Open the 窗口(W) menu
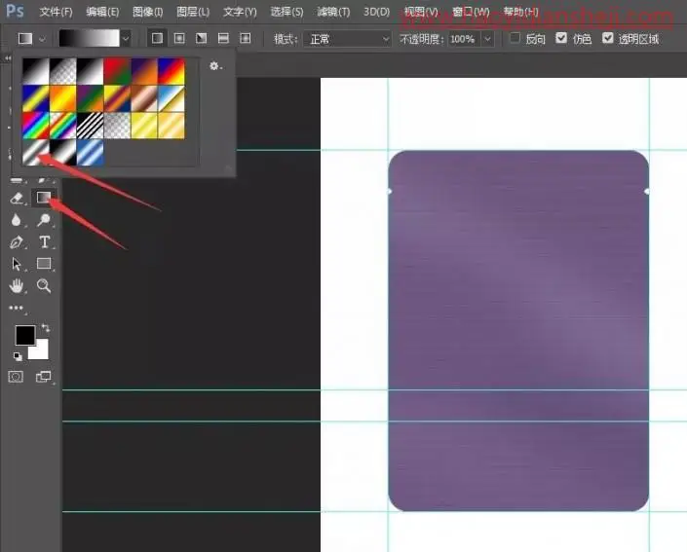This screenshot has height=552, width=687. (x=471, y=12)
